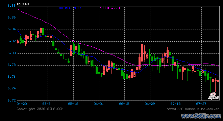223x121 pixels.
Task: Click the 6.76 price axis label
Action: point(11,77)
